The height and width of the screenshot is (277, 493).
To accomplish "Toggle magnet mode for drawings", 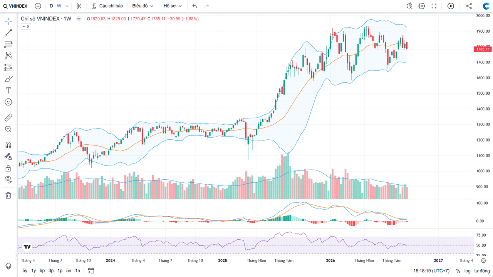I will (x=8, y=145).
